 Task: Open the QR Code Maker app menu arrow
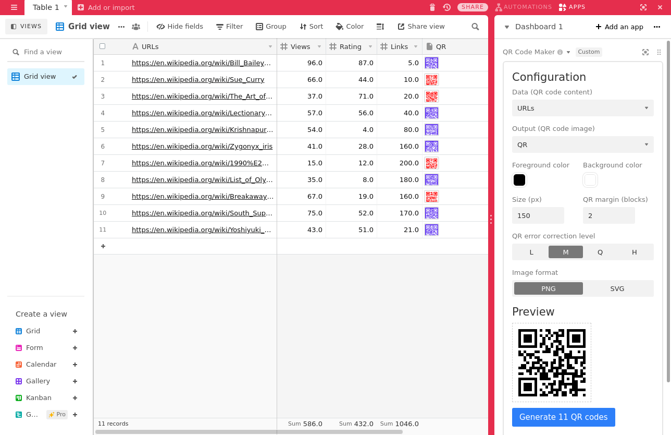coord(568,52)
